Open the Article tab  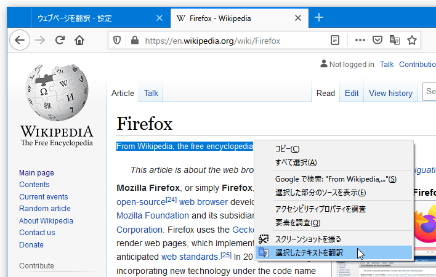[123, 93]
